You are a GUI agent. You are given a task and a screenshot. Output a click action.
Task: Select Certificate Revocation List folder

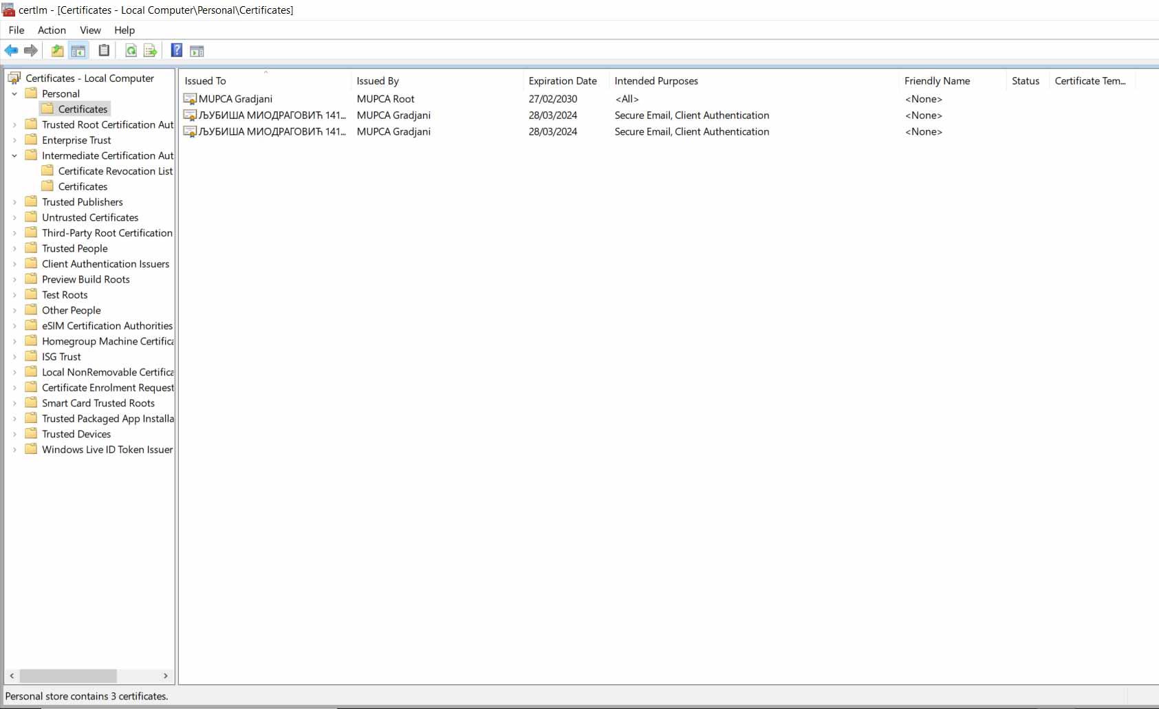[x=115, y=171]
